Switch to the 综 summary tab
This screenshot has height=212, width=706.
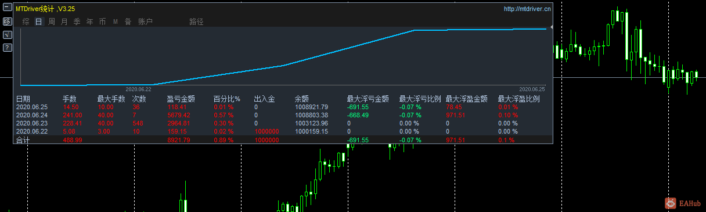click(x=26, y=21)
